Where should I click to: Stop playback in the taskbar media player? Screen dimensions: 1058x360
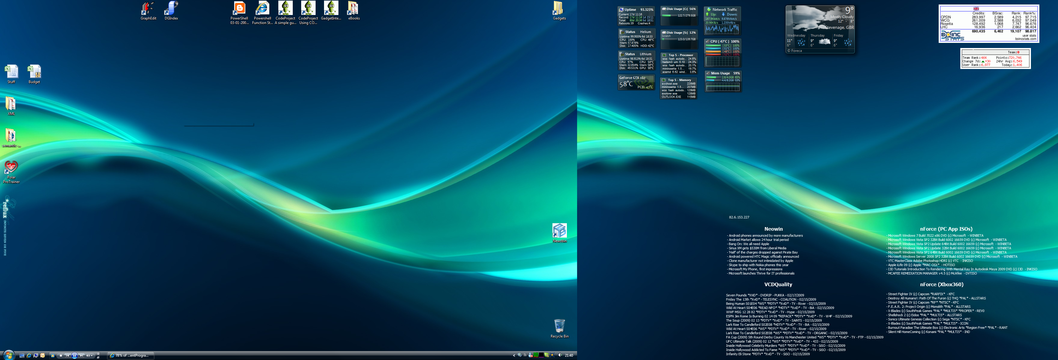click(x=61, y=355)
